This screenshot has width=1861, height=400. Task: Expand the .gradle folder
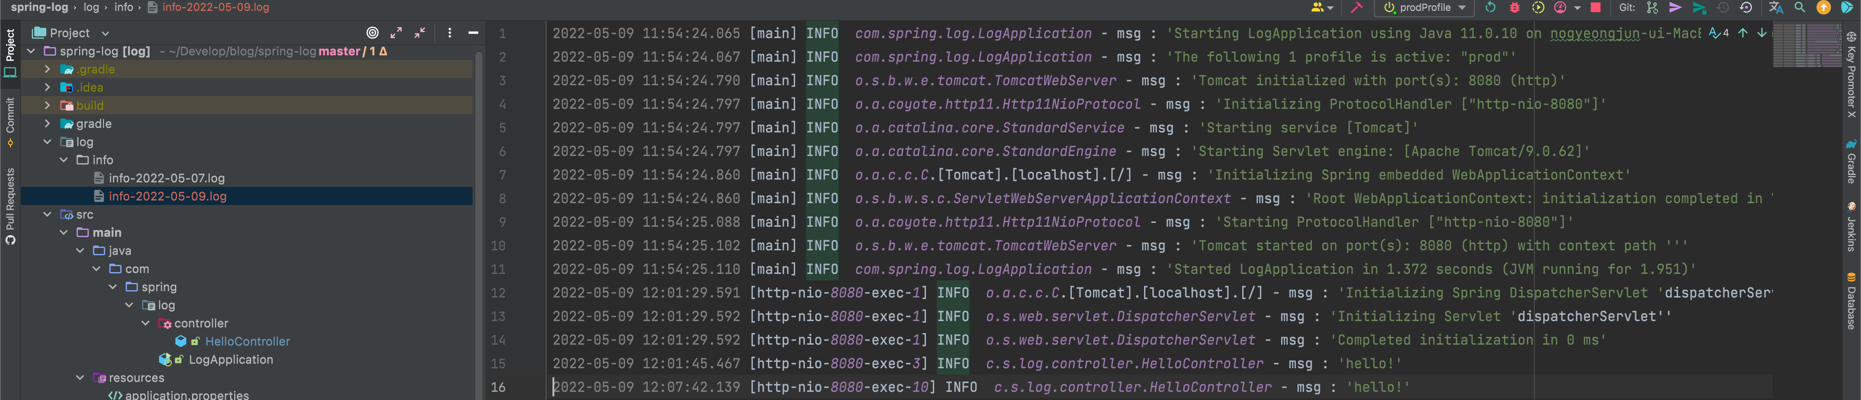pyautogui.click(x=48, y=69)
